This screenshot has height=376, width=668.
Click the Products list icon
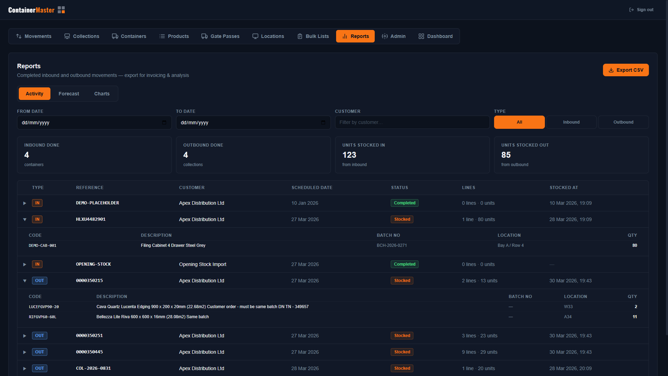162,36
